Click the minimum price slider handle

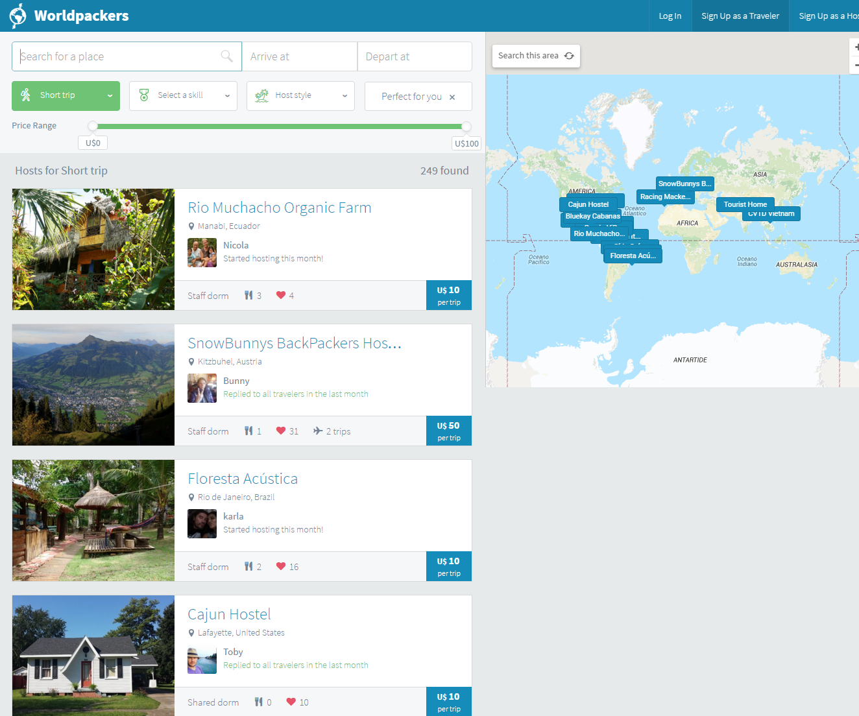pyautogui.click(x=93, y=126)
